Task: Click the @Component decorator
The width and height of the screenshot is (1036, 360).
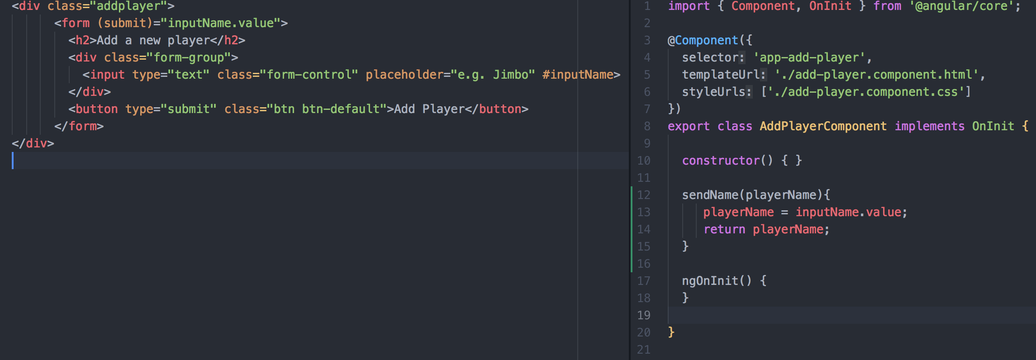Action: pyautogui.click(x=703, y=40)
